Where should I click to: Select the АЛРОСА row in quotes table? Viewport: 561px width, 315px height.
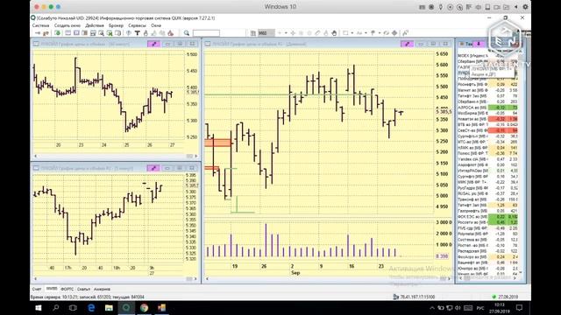point(487,108)
